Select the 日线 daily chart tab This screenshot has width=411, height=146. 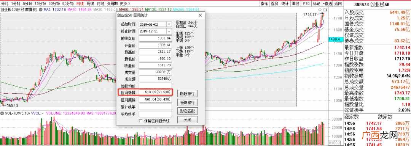(x=80, y=4)
